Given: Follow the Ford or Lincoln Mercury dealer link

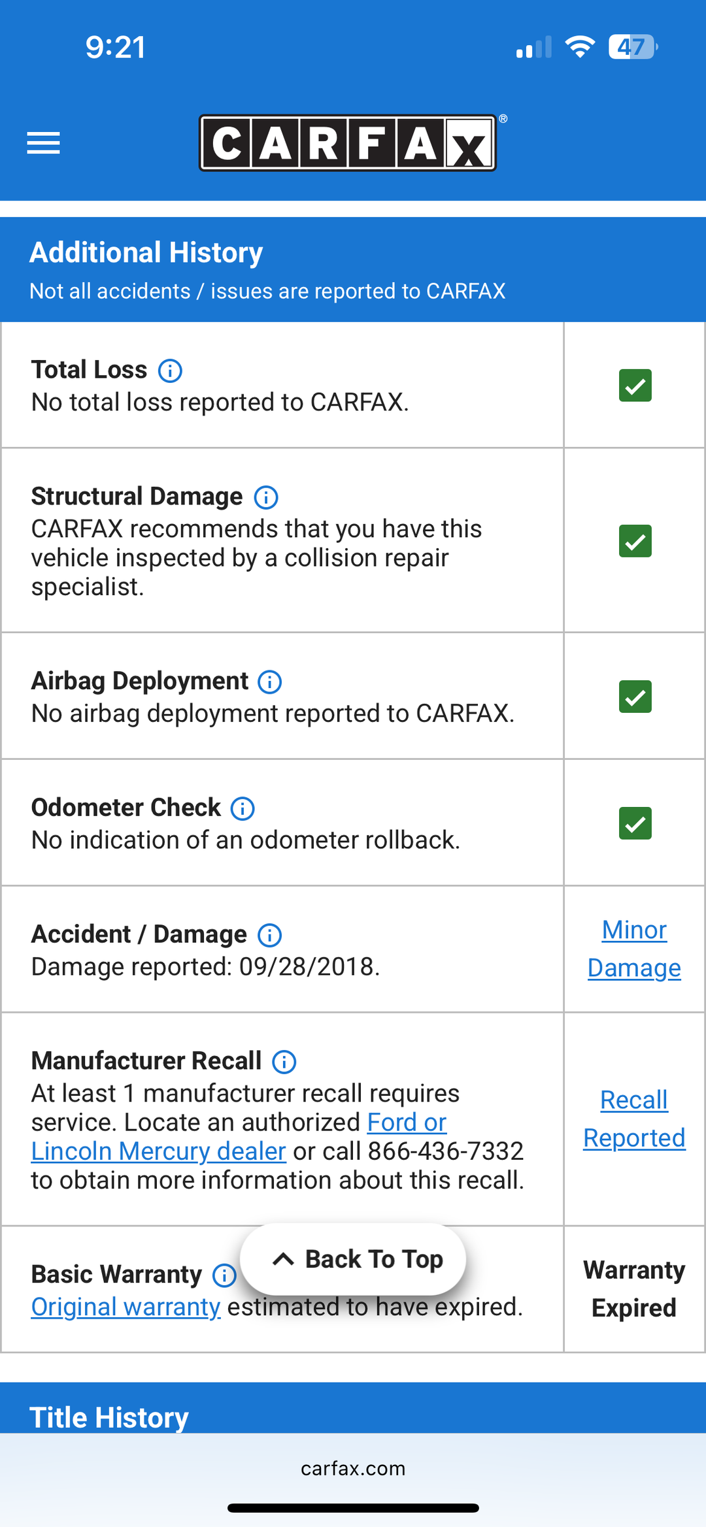Looking at the screenshot, I should click(x=158, y=1151).
